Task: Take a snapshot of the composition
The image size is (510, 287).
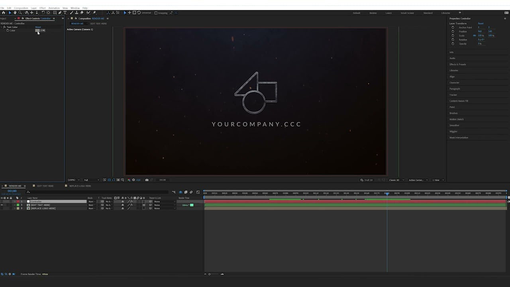Action: click(x=147, y=180)
